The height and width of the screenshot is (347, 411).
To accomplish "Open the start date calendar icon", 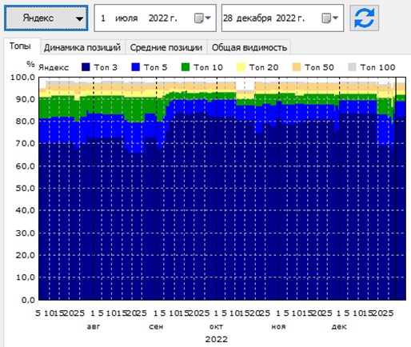I will (198, 18).
